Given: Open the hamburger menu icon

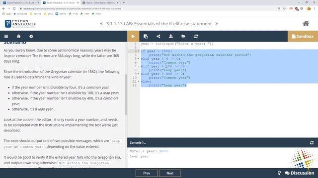Looking at the screenshot, I should [x=6, y=36].
